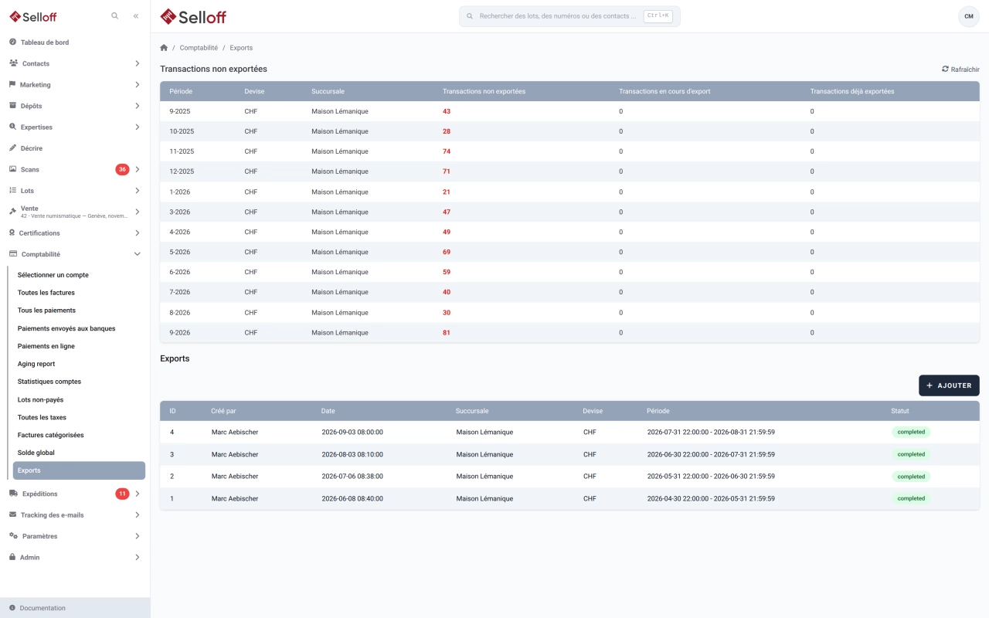This screenshot has height=618, width=989.
Task: Click the Dépôts box icon
Action: [13, 106]
